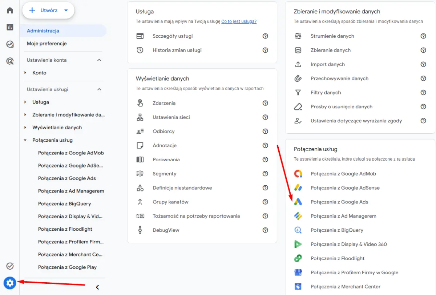Image resolution: width=436 pixels, height=295 pixels.
Task: Follow the 'Co to jest usługa?' link
Action: [239, 21]
